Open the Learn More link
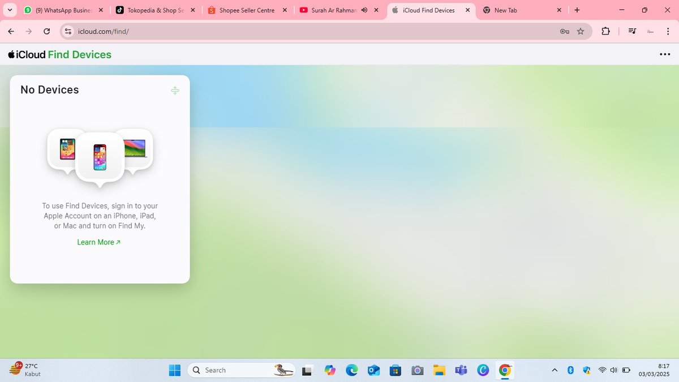Screen dimensions: 679x382 [99, 242]
